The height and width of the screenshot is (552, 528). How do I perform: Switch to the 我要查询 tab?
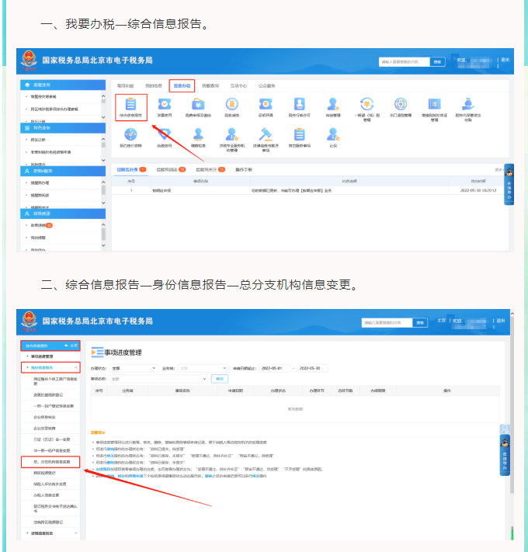210,85
